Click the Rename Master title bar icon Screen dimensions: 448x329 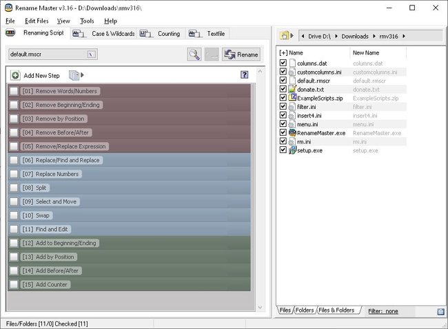coord(9,8)
